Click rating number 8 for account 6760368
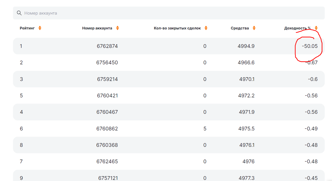 21,145
